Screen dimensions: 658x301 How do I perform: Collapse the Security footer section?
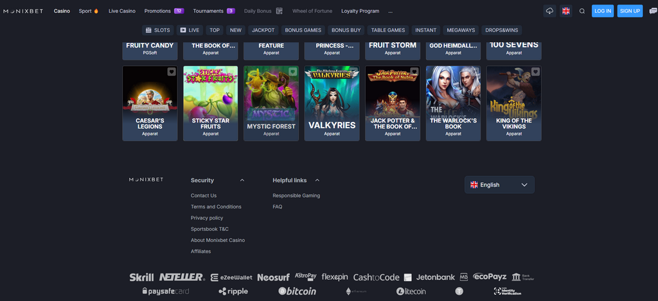click(242, 180)
